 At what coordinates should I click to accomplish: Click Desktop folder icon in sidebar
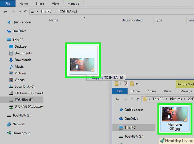[x=11, y=47]
